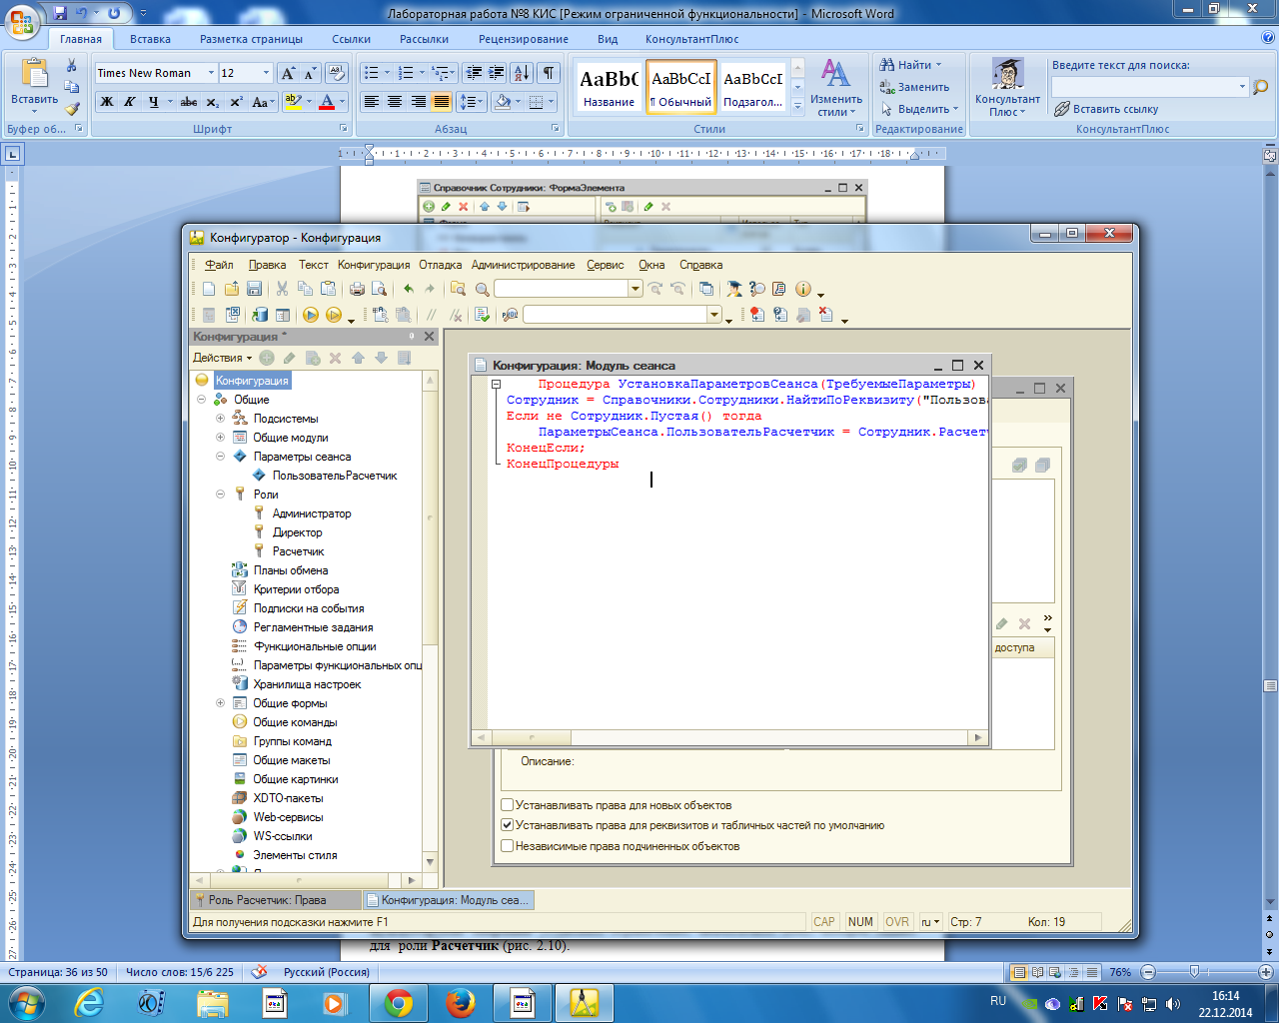This screenshot has width=1279, height=1023.
Task: Open the Разметка страницы ribbon tab
Action: pos(251,39)
